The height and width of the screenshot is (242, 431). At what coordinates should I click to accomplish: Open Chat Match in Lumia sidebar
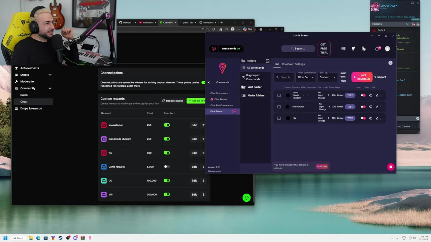click(x=221, y=99)
